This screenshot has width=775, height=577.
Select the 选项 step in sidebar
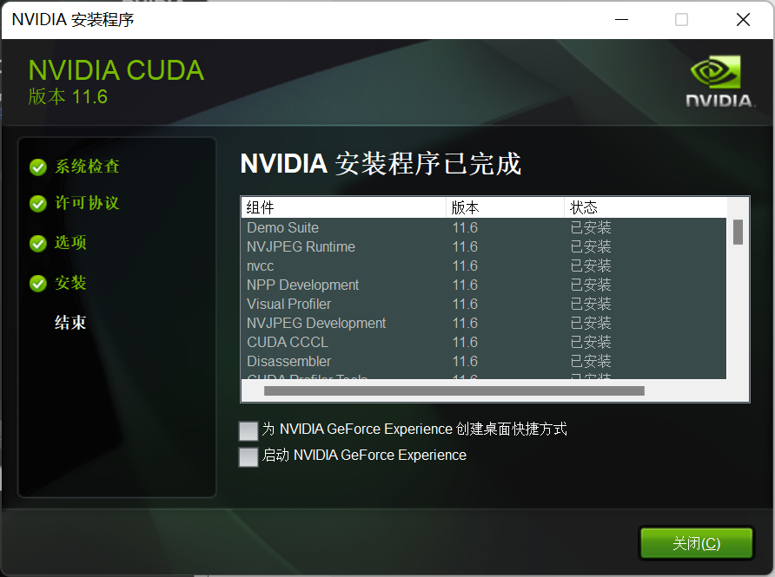pyautogui.click(x=70, y=243)
